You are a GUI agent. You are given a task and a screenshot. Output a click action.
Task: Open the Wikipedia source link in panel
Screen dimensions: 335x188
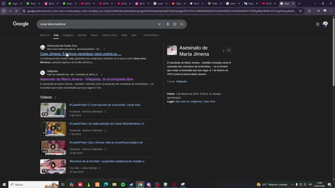[181, 81]
